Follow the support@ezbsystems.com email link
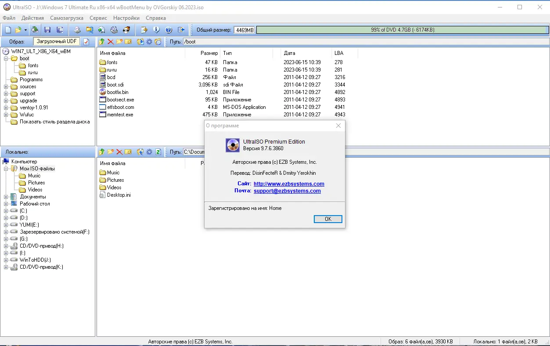The width and height of the screenshot is (550, 346). click(287, 191)
